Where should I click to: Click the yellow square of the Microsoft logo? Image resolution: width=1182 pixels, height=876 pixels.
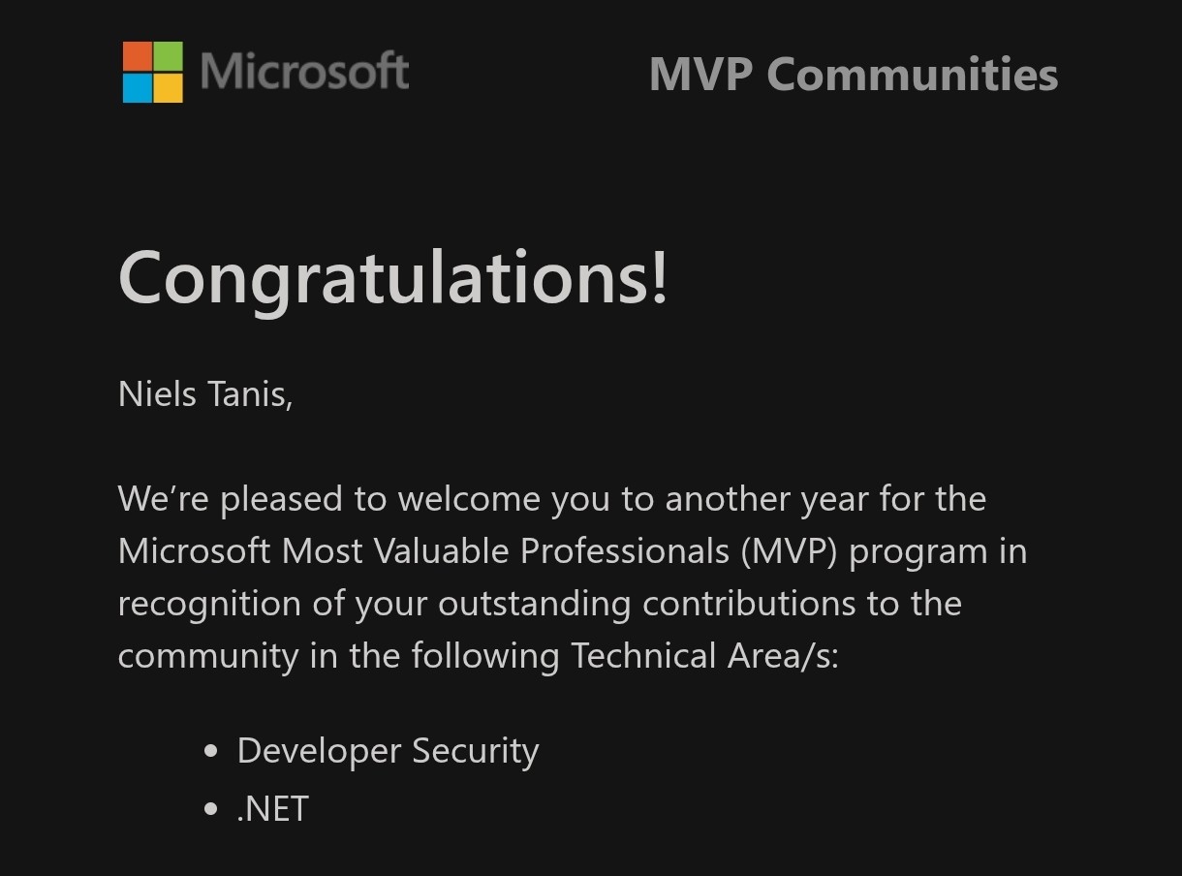coord(169,88)
